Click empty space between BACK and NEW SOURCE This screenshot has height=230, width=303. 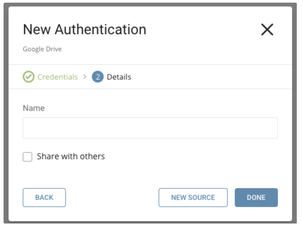click(x=112, y=198)
